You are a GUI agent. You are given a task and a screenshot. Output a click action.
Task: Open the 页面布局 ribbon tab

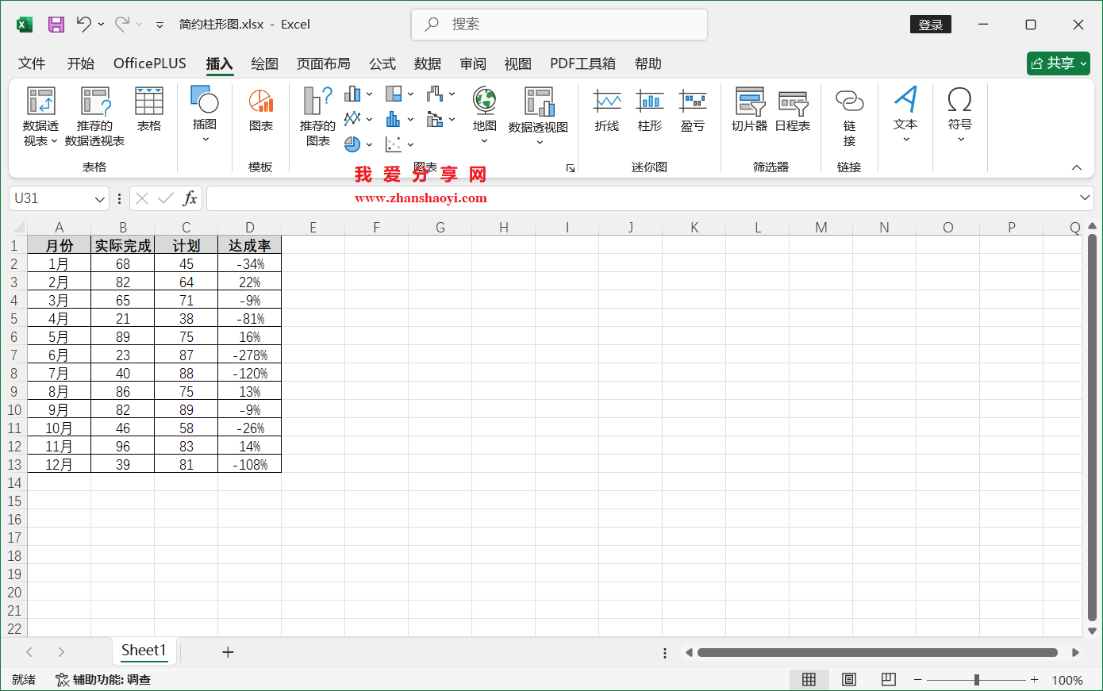click(x=324, y=63)
